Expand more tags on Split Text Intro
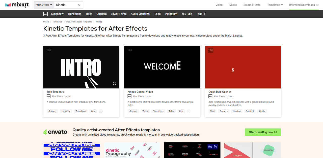The width and height of the screenshot is (323, 158). tap(101, 111)
